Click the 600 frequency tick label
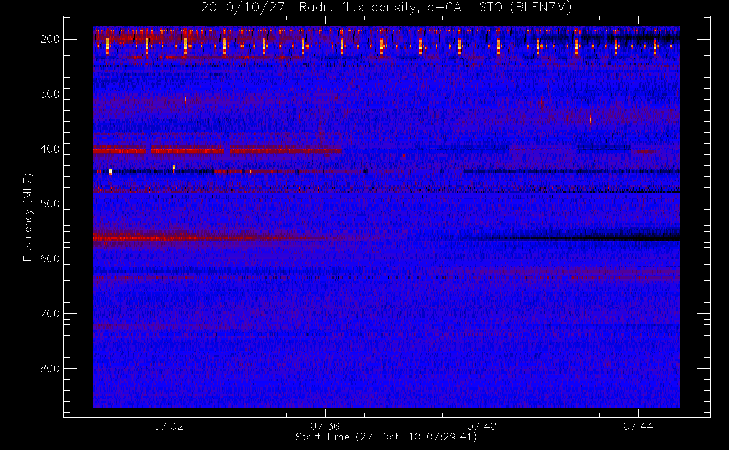The height and width of the screenshot is (450, 729). coord(50,259)
